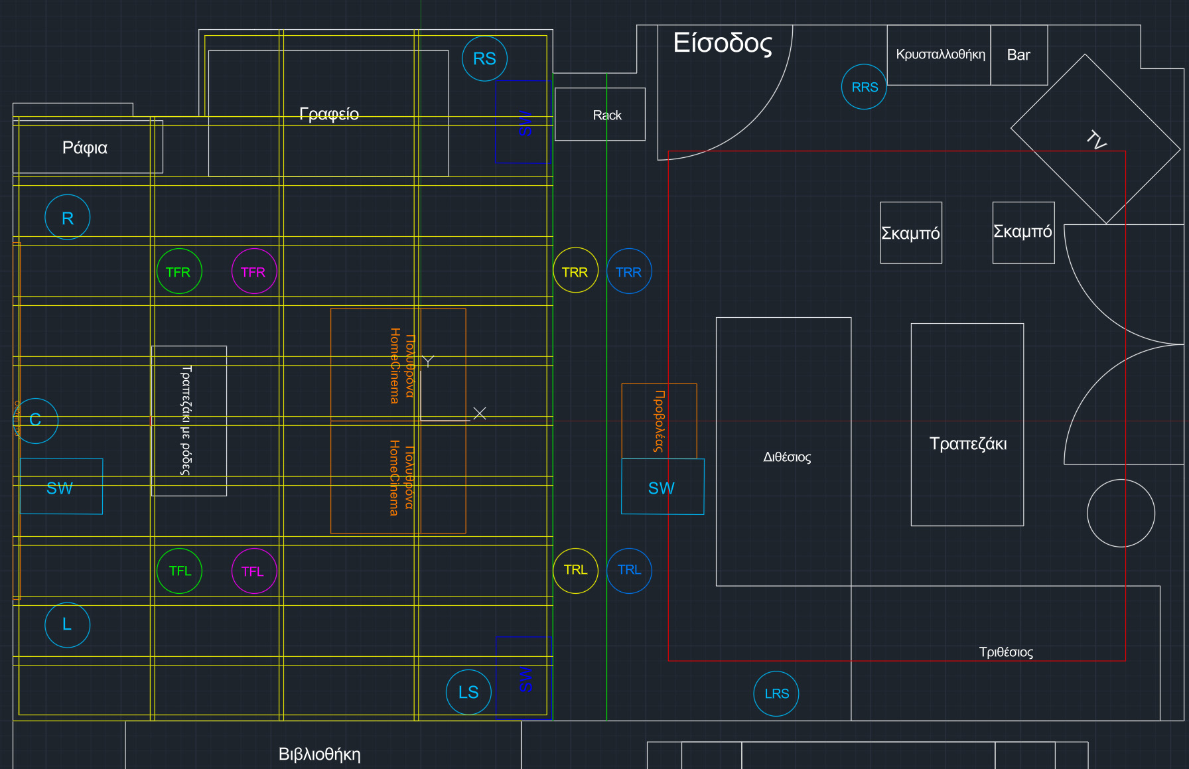Select the green TFR speaker marker
Screen dimensions: 1189x769
coord(178,272)
